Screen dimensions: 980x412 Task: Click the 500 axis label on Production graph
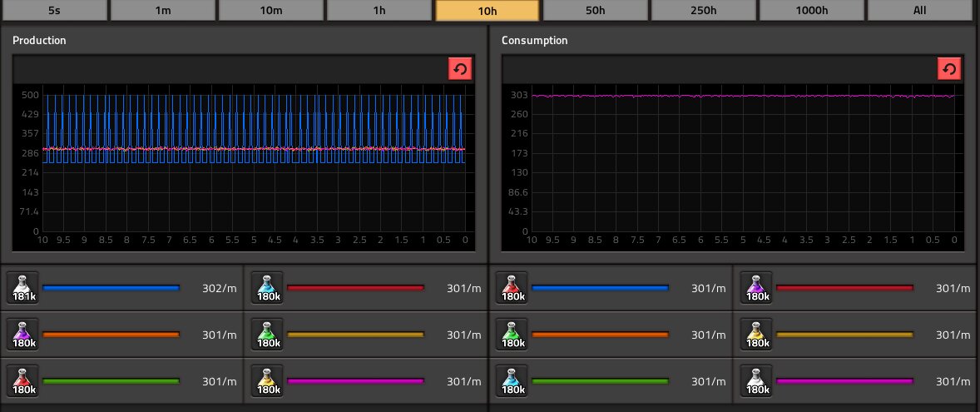pyautogui.click(x=32, y=95)
